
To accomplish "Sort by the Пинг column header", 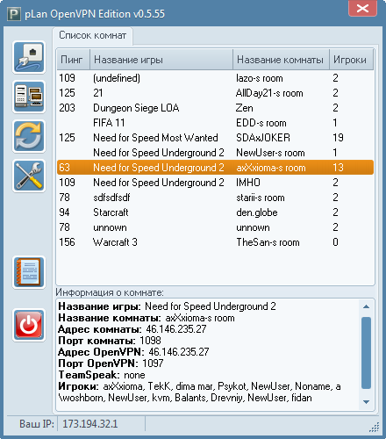I will pyautogui.click(x=73, y=60).
